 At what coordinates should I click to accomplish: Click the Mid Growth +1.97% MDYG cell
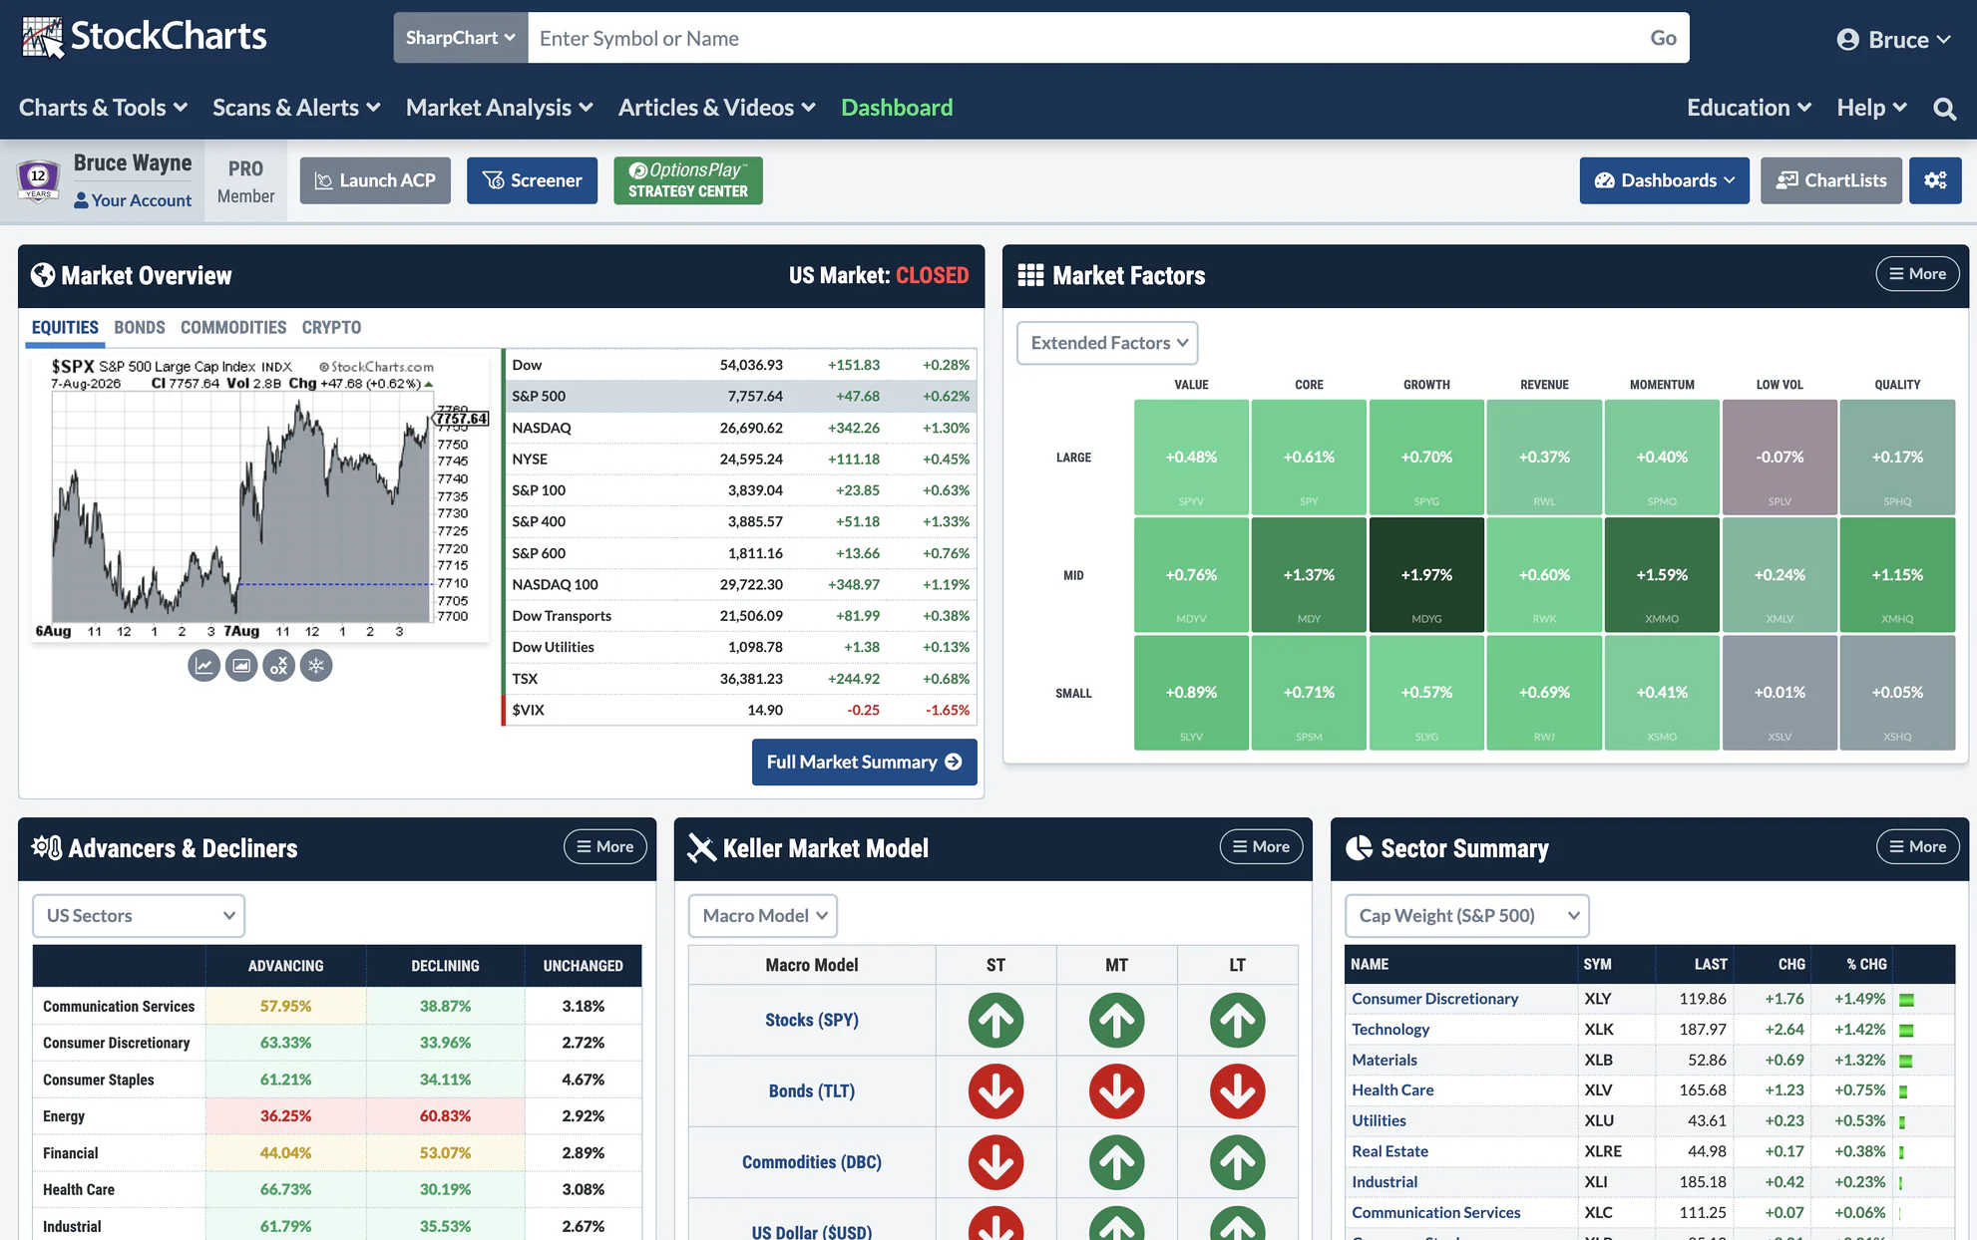pos(1426,575)
